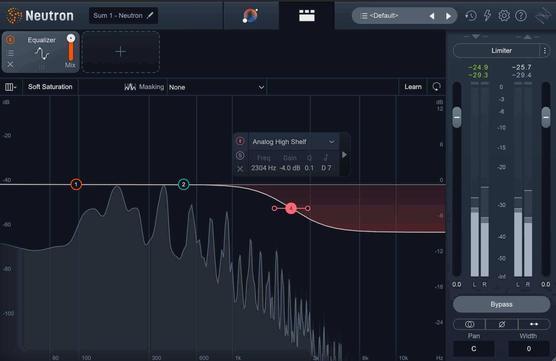556x361 pixels.
Task: Select EQ node 1
Action: pos(76,184)
